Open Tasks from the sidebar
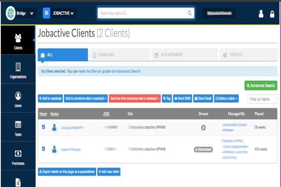The width and height of the screenshot is (281, 187). point(18,128)
